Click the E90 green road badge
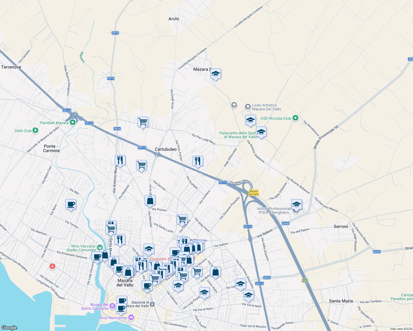Viewport: 413px width, 331px height. [305, 281]
